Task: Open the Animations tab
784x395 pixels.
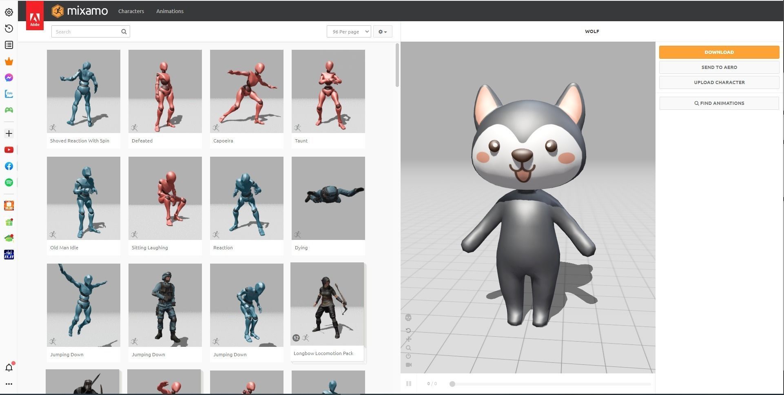Action: coord(170,11)
